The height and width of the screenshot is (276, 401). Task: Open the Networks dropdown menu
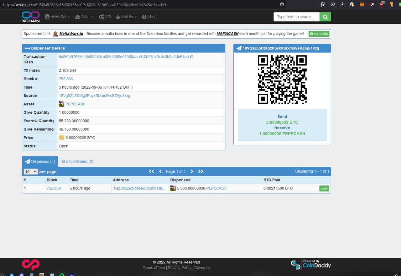(x=57, y=17)
